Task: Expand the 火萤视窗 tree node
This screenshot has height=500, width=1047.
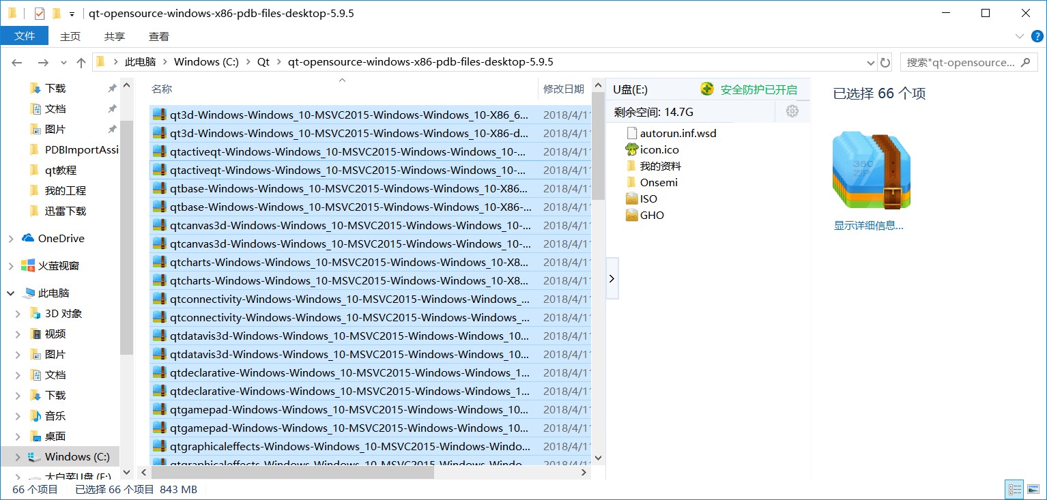Action: click(11, 266)
